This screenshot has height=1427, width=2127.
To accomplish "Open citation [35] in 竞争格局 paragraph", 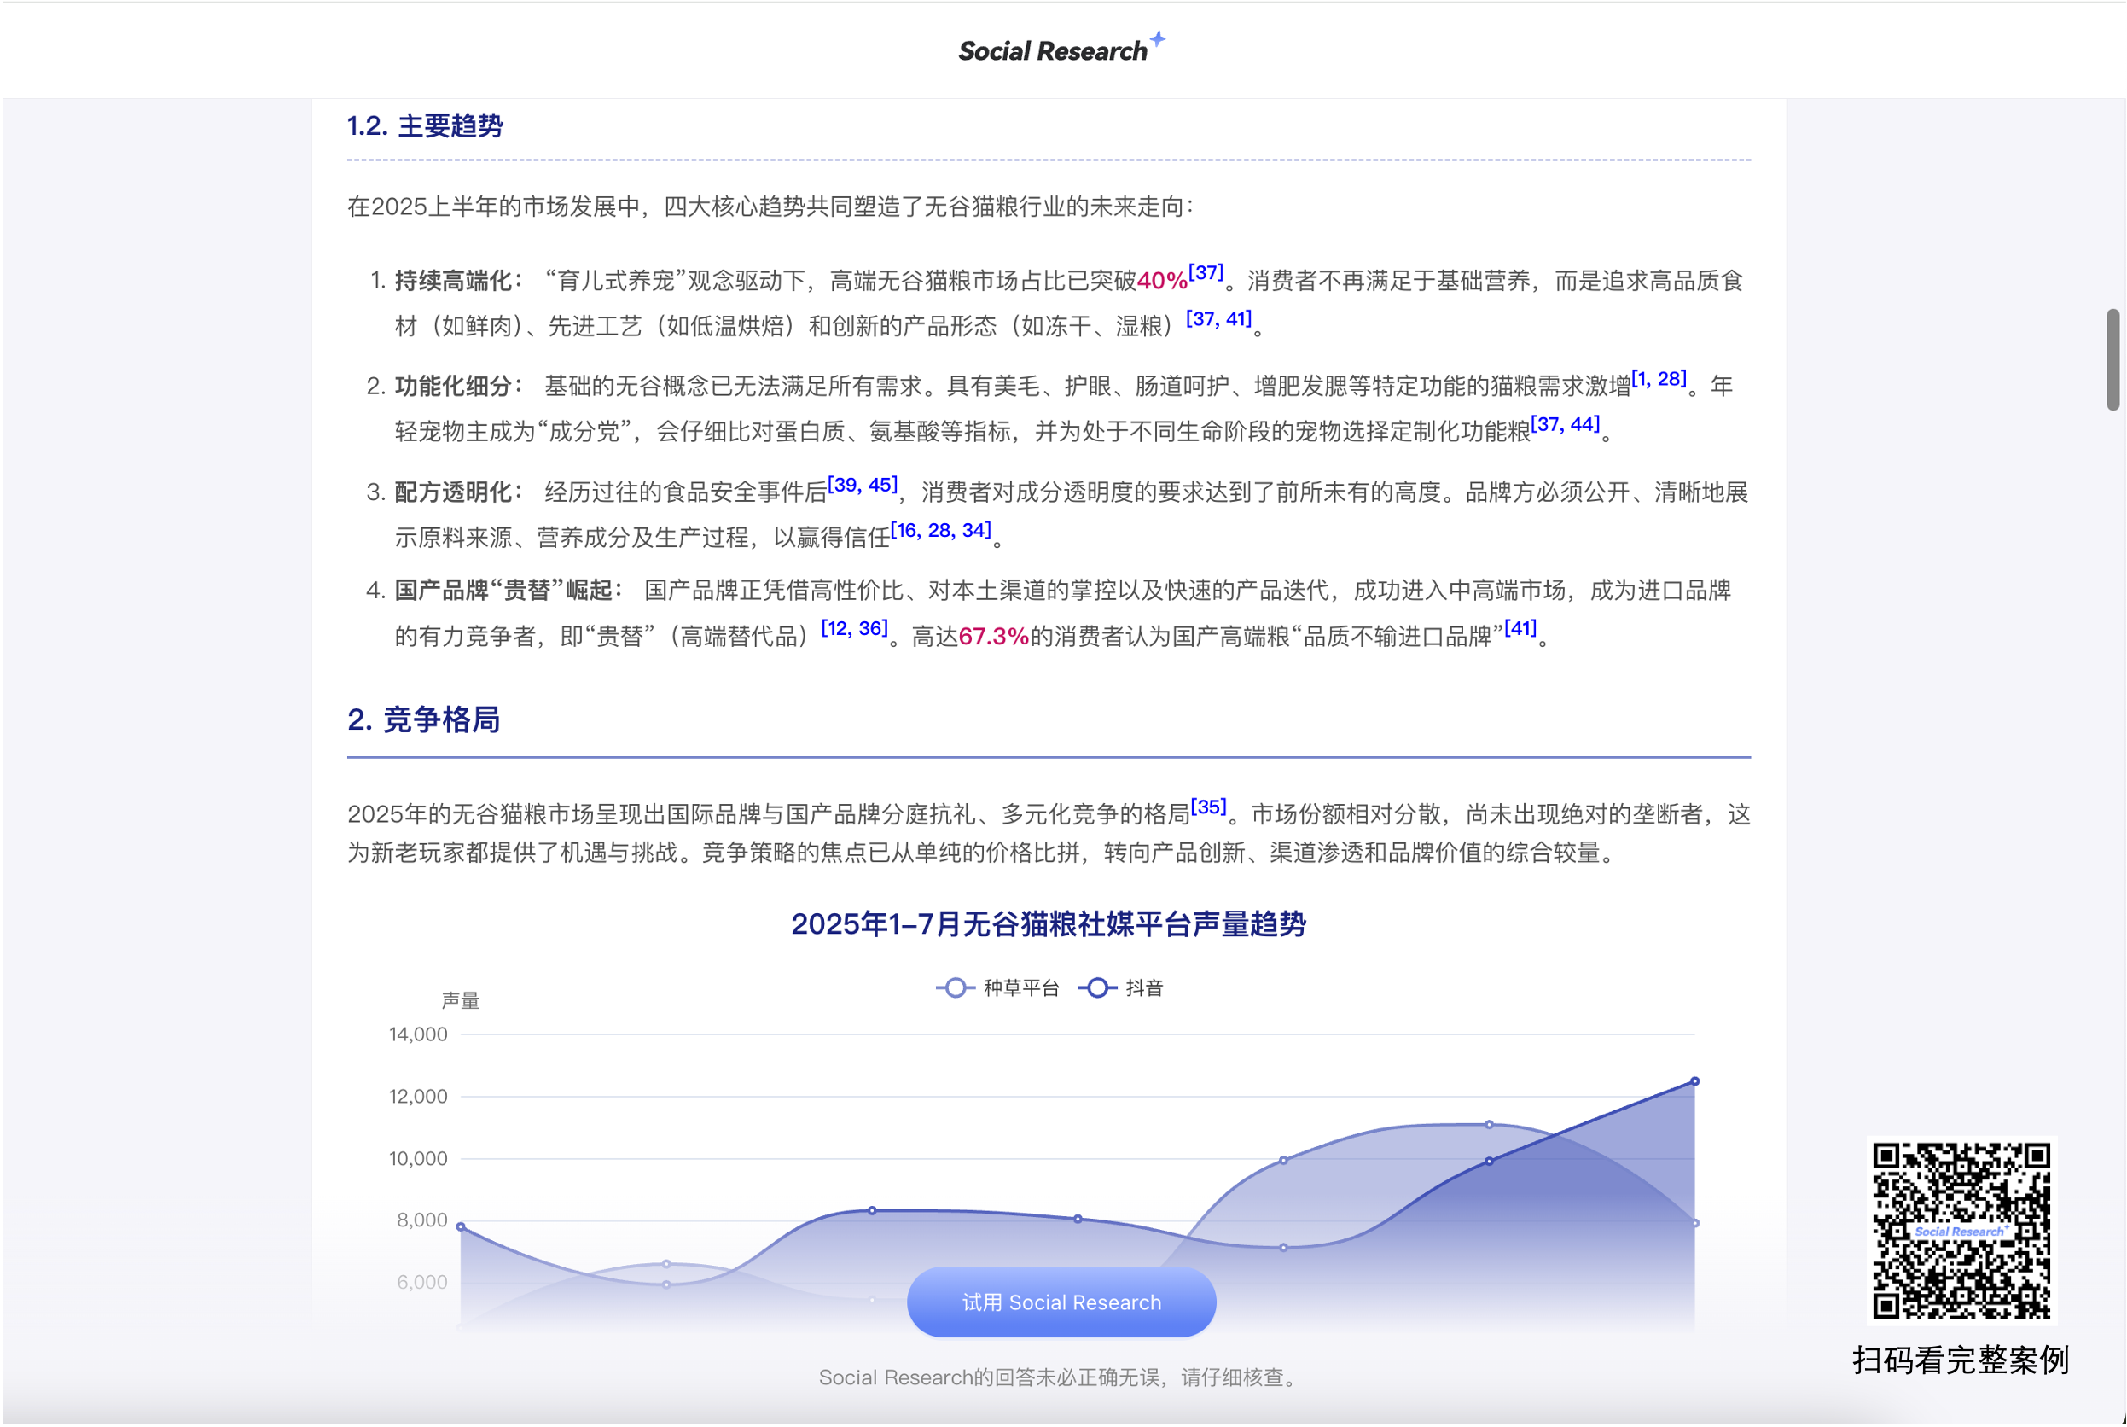I will click(1208, 807).
